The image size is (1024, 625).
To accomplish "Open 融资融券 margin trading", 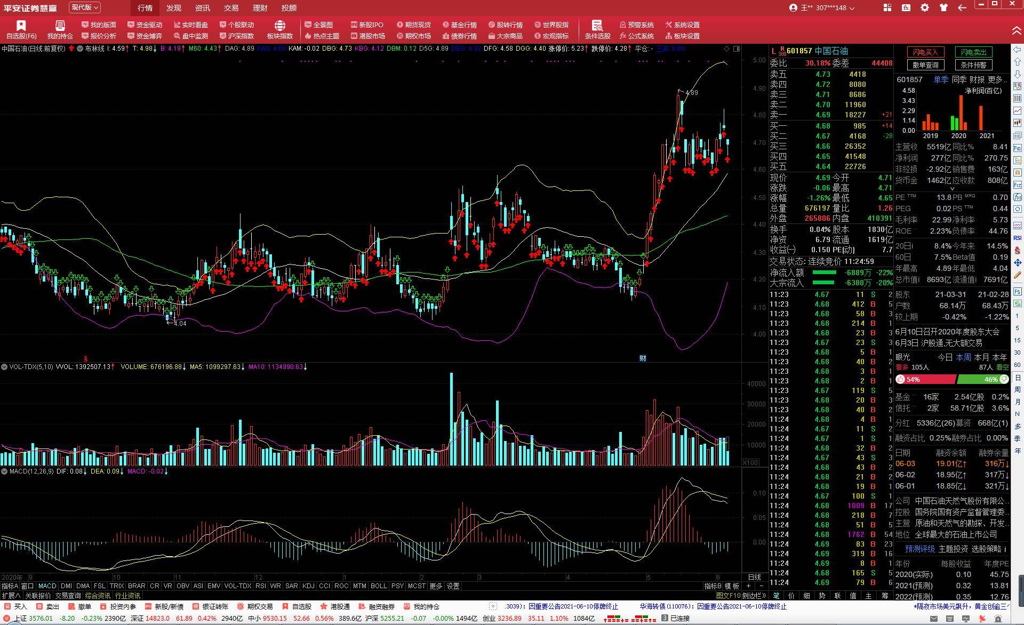I will pos(376,607).
